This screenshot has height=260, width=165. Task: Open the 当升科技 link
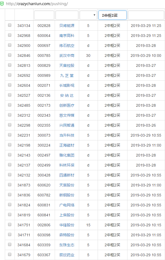click(x=67, y=135)
